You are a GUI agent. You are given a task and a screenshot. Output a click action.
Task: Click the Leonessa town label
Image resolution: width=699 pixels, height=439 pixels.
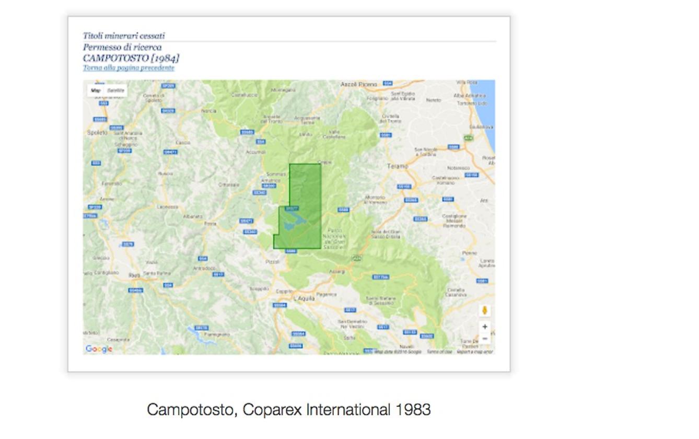(x=167, y=206)
